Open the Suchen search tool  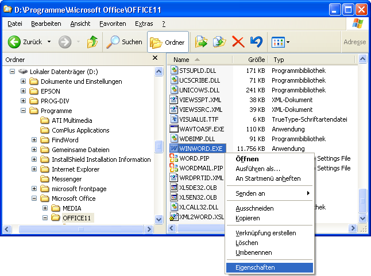(124, 42)
